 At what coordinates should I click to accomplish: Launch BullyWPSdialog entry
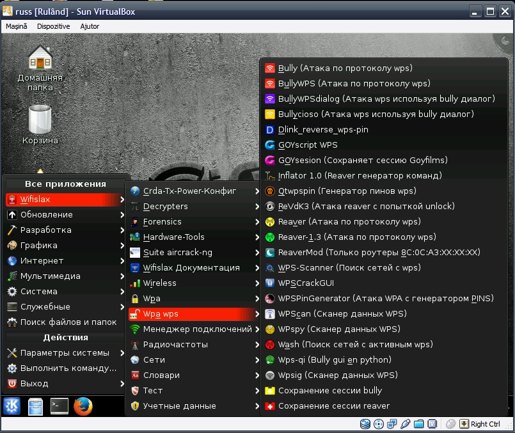click(384, 98)
